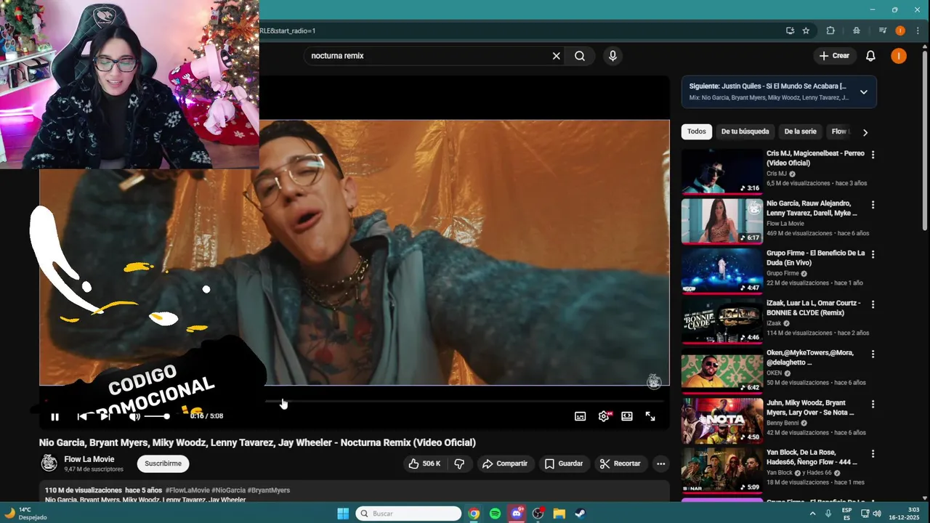Like the video with 506 K
Viewport: 930px width, 523px height.
coord(424,463)
